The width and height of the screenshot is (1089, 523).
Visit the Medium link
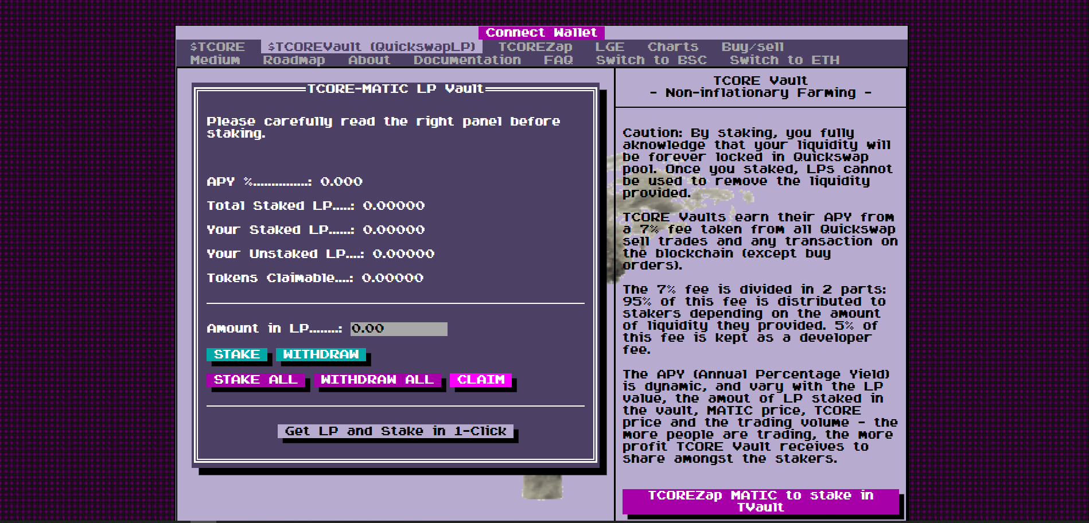click(215, 60)
